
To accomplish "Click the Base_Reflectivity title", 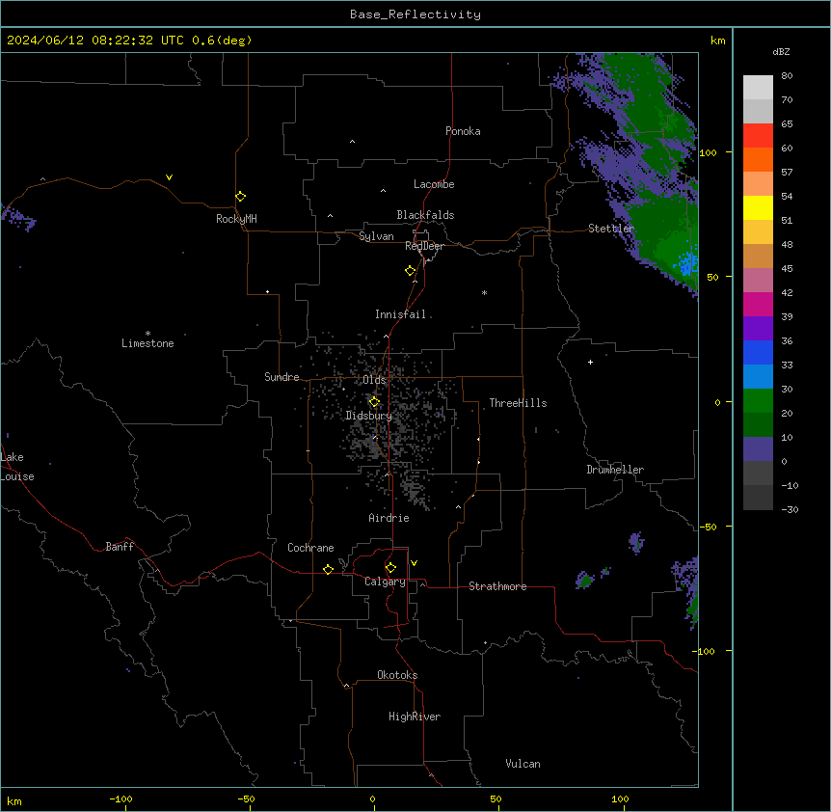I will pos(415,14).
